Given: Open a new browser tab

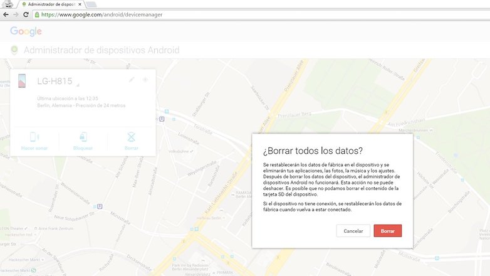Looking at the screenshot, I should click(91, 4).
